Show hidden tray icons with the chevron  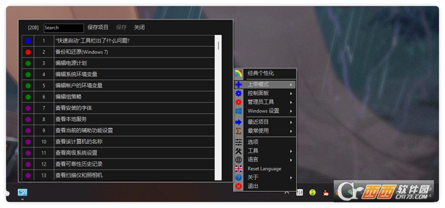pos(286,192)
